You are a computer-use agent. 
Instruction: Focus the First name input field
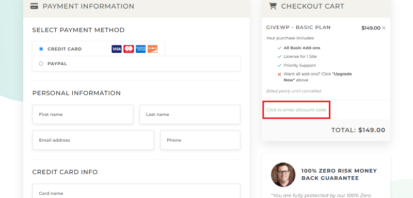83,114
